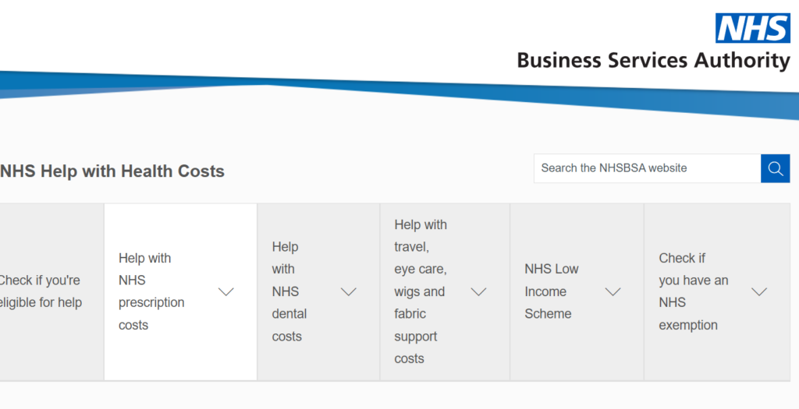
Task: Click the blue wave header banner
Action: pyautogui.click(x=399, y=92)
